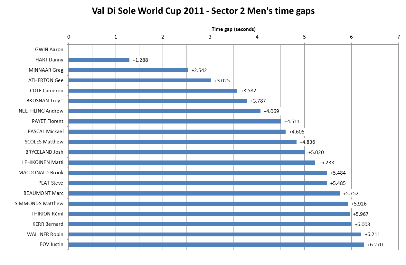The height and width of the screenshot is (265, 406).
Task: Click the +5.926 data label
Action: coord(359,204)
